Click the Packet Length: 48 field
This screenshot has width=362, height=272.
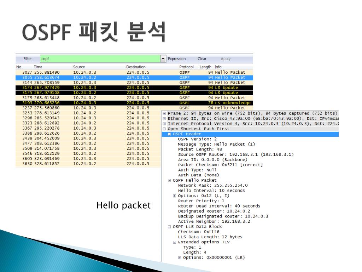[200, 149]
